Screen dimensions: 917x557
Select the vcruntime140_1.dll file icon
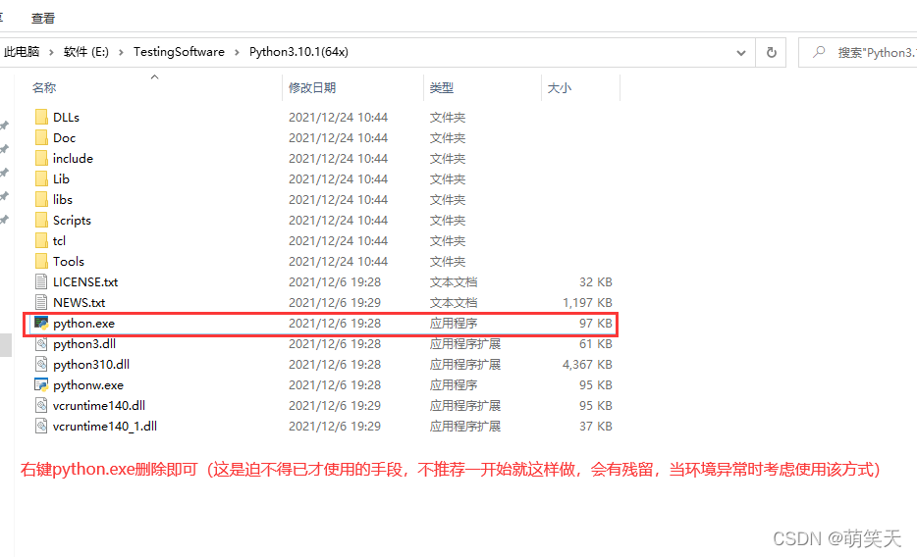(x=41, y=426)
